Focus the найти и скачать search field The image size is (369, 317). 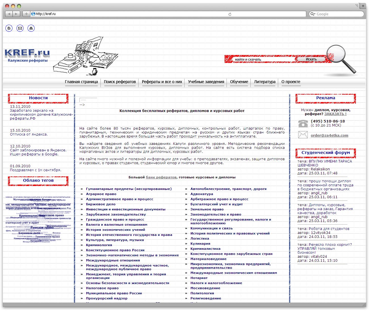(x=264, y=60)
